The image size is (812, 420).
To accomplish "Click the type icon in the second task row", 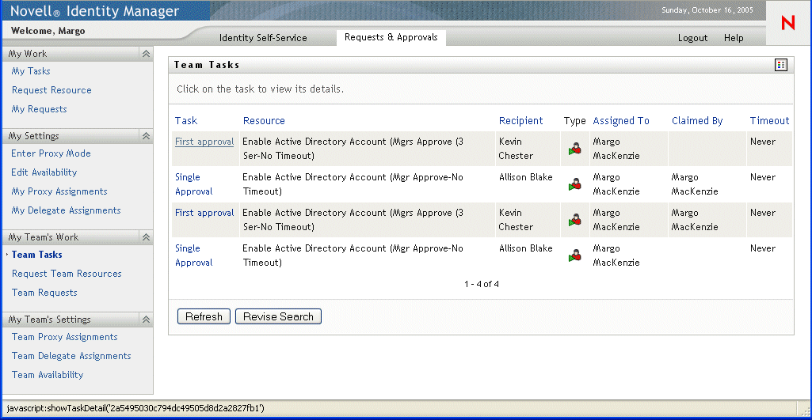I will click(x=576, y=184).
